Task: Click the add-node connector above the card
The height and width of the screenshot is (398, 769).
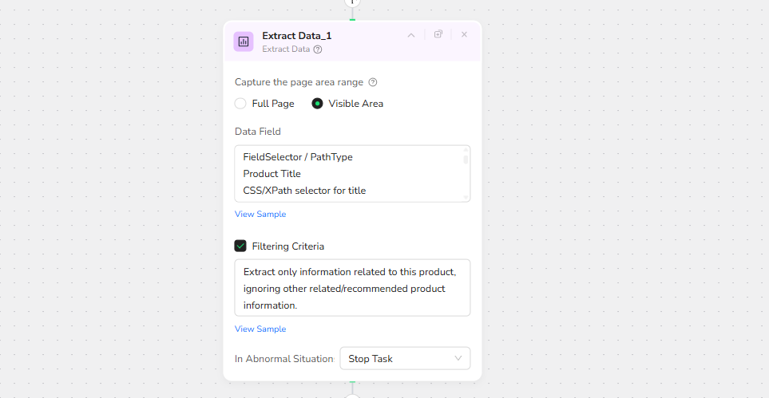Action: point(352,2)
